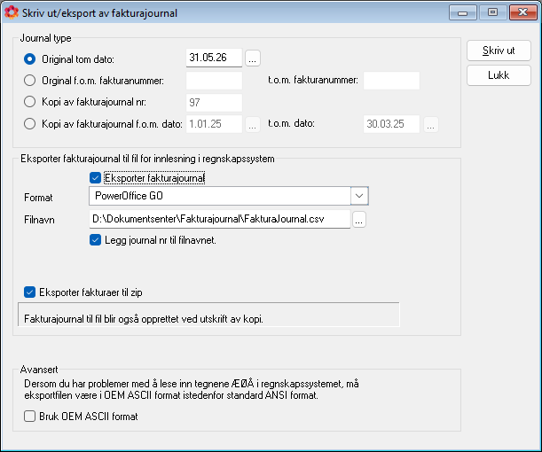Viewport: 542px width, 452px height.
Task: Select 'Orginal f.o.m. fakturanummer' radio option
Action: tap(30, 81)
